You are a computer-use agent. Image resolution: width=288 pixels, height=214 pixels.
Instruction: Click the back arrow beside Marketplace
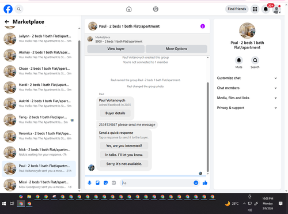tap(7, 22)
